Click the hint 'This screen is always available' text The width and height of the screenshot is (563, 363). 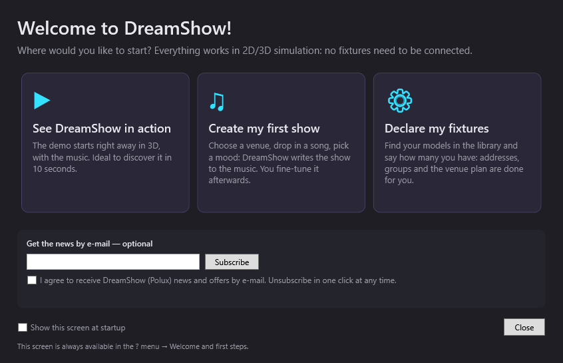[x=133, y=346]
